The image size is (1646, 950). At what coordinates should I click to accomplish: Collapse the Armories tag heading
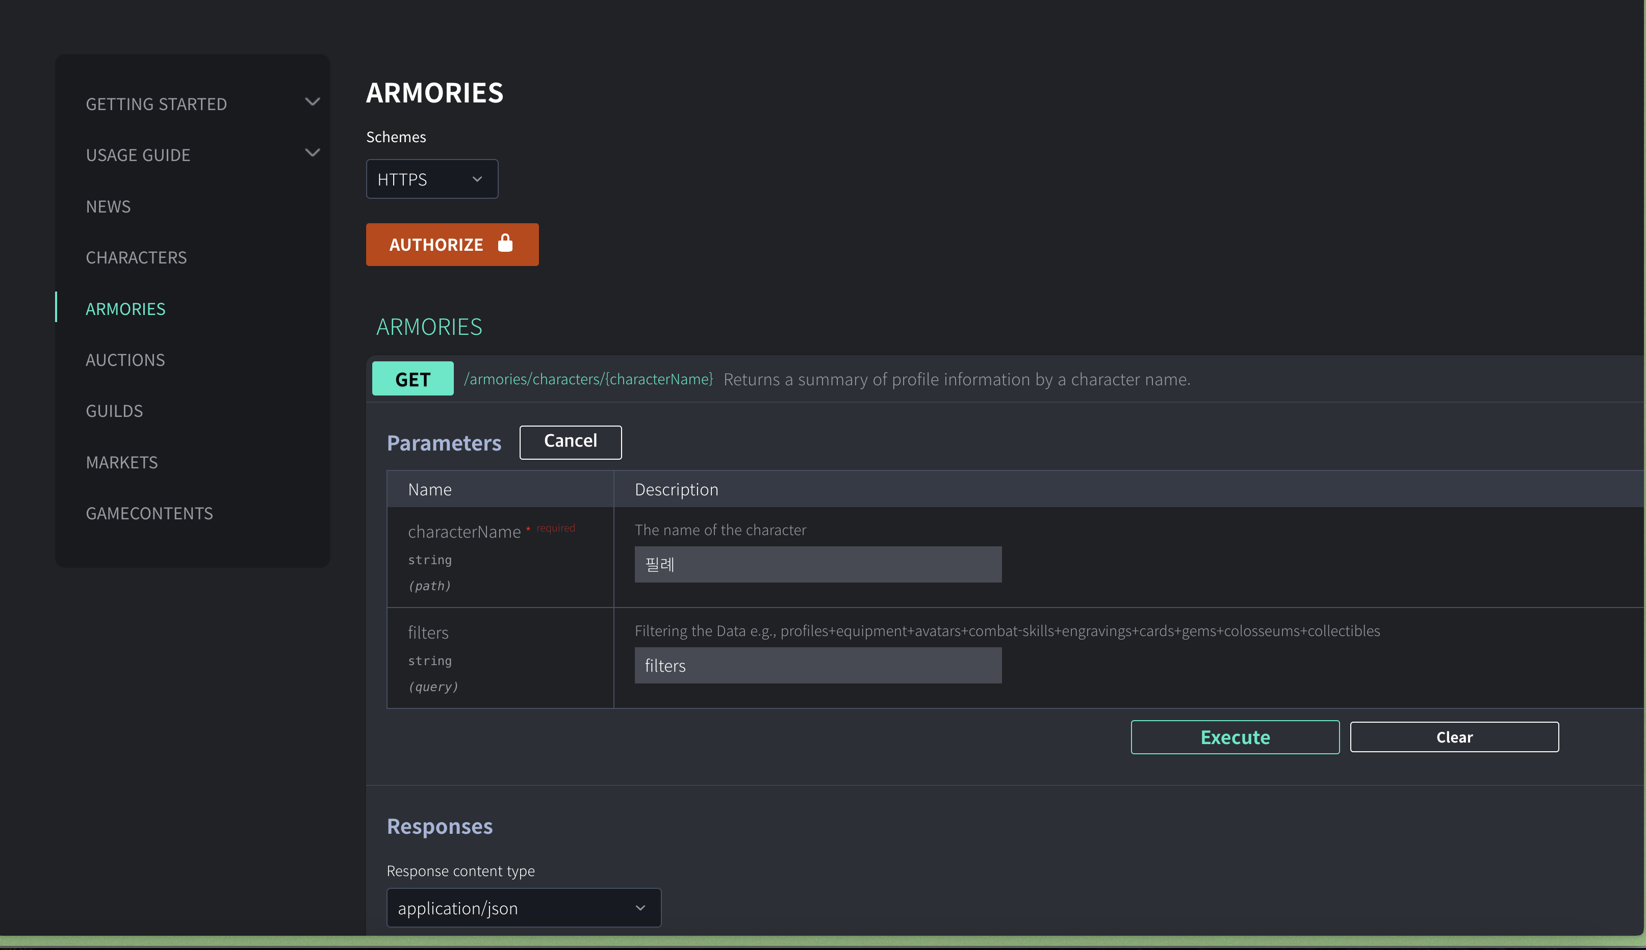point(429,326)
